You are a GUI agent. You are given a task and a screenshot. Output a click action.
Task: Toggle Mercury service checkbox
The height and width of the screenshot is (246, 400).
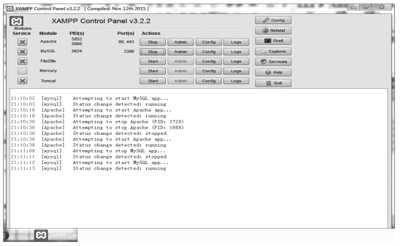click(x=23, y=71)
